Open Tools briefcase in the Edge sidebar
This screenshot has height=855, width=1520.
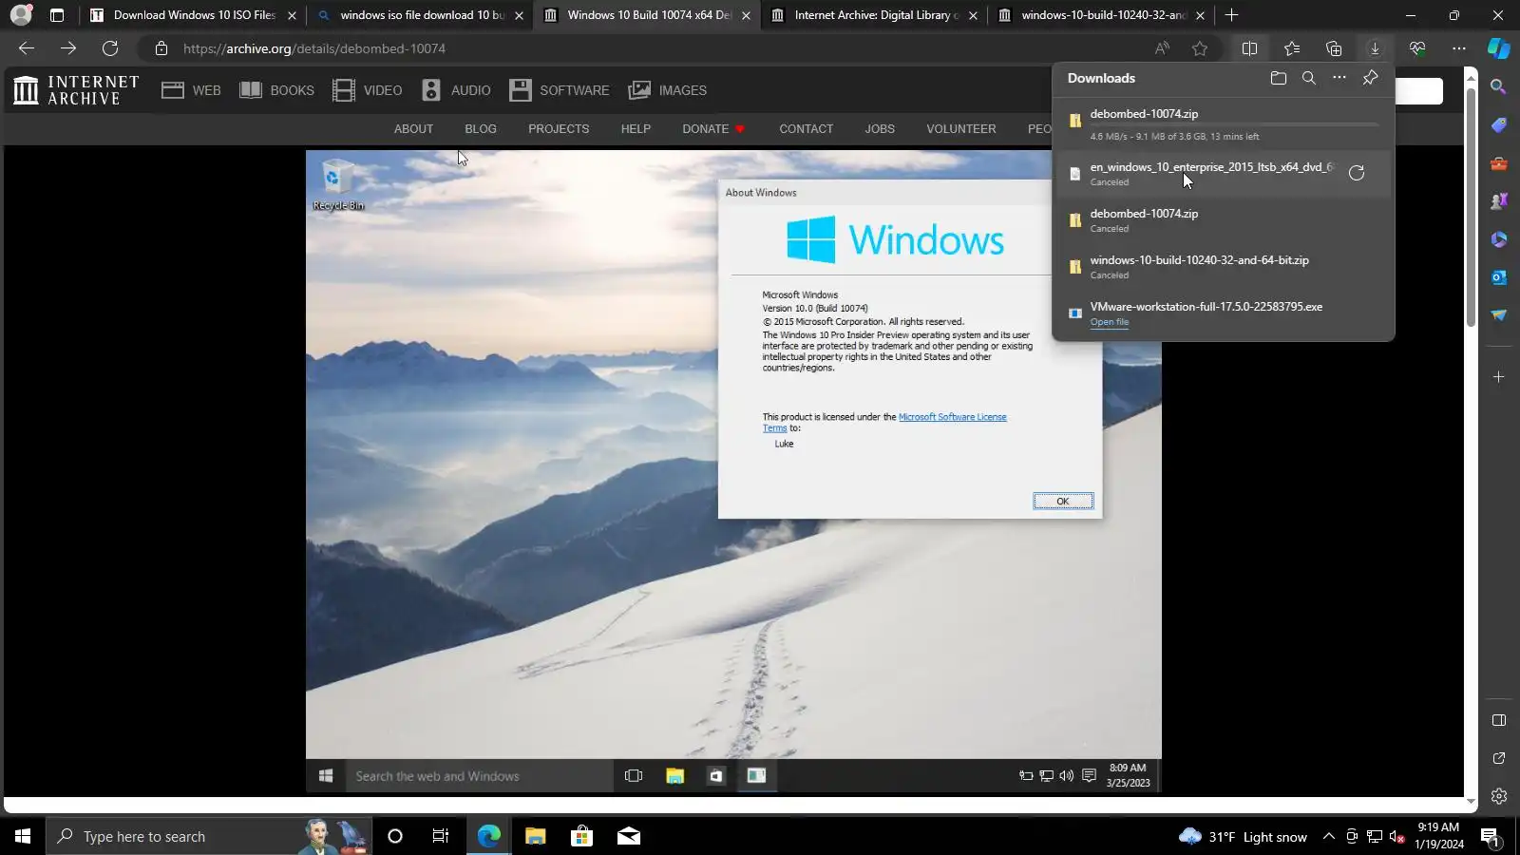[1499, 163]
